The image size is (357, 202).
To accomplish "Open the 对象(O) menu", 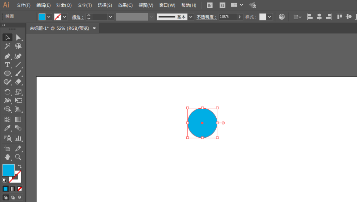I will (64, 5).
